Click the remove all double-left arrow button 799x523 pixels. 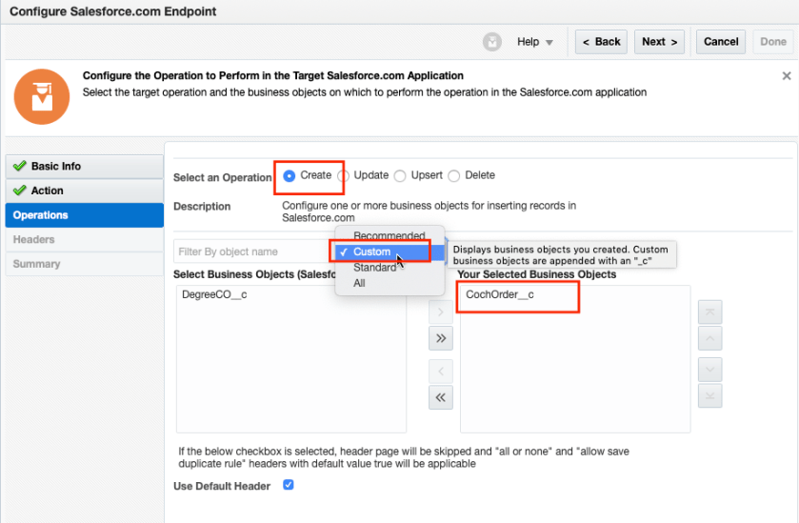[x=440, y=398]
